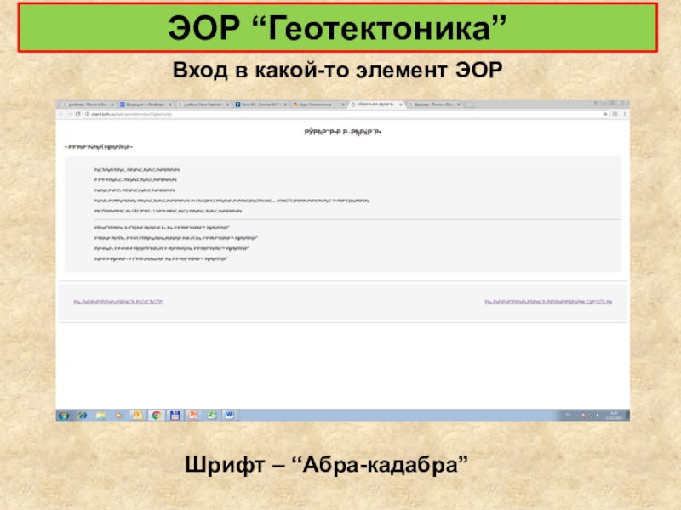Click the system tray clock

point(613,416)
